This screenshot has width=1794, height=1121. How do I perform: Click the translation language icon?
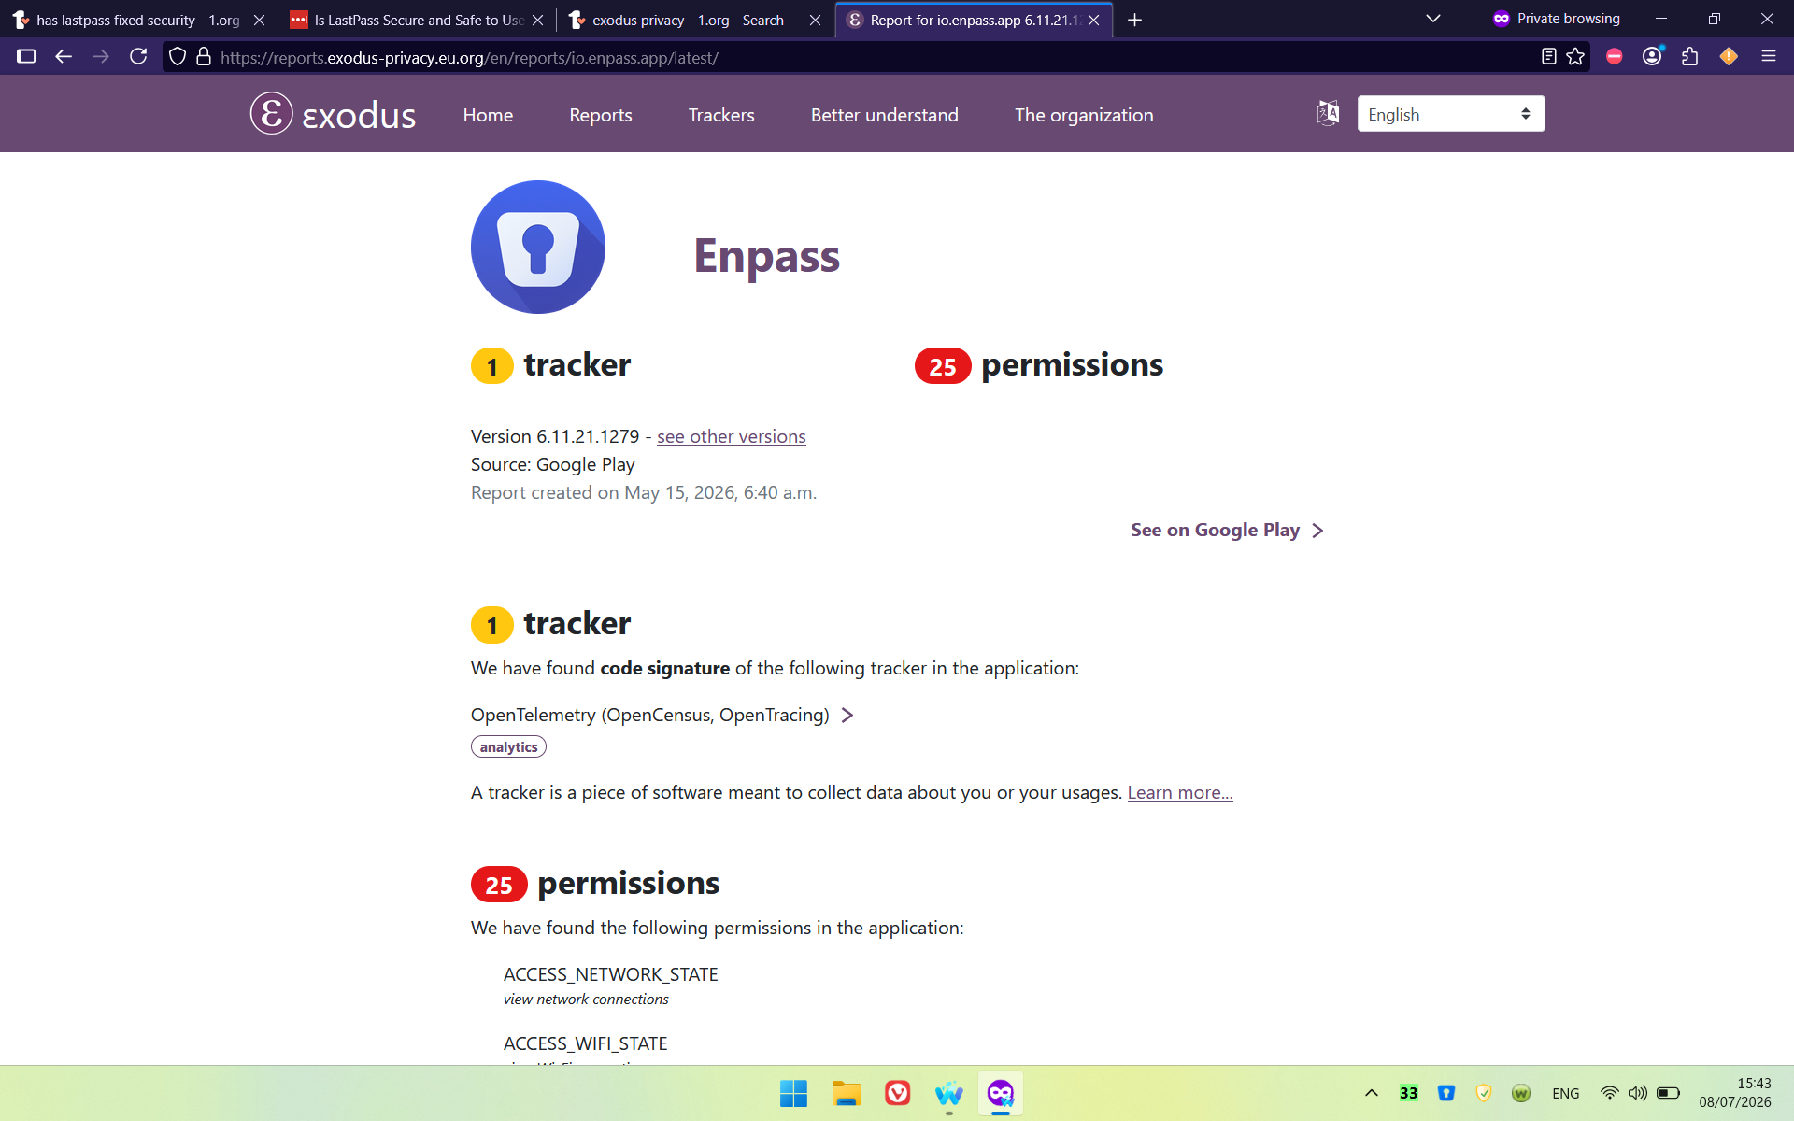(1328, 113)
